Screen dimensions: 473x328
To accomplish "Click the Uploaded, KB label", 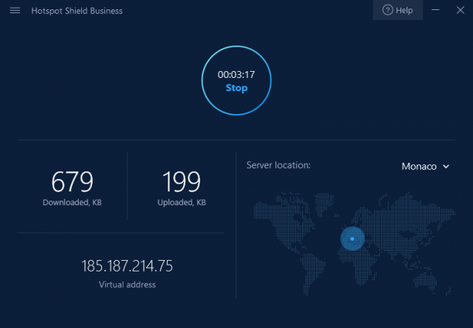I will 182,202.
